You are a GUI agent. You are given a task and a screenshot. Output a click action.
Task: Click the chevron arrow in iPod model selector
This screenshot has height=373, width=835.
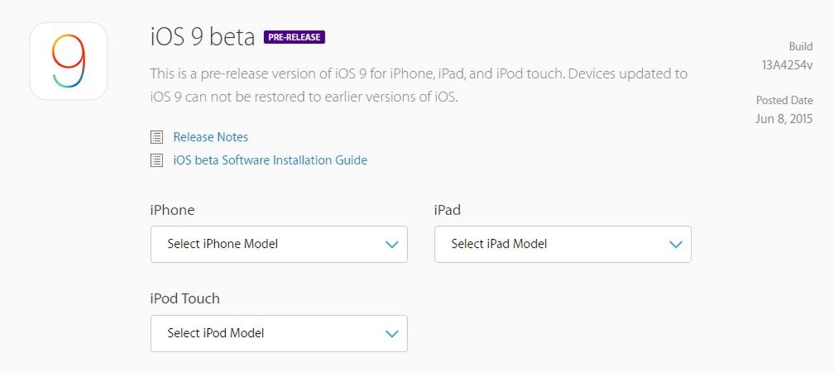tap(392, 333)
